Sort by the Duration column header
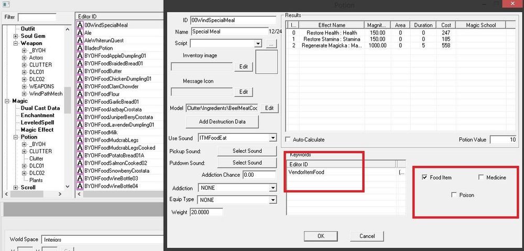Viewport: 524px width, 251px height. (423, 25)
